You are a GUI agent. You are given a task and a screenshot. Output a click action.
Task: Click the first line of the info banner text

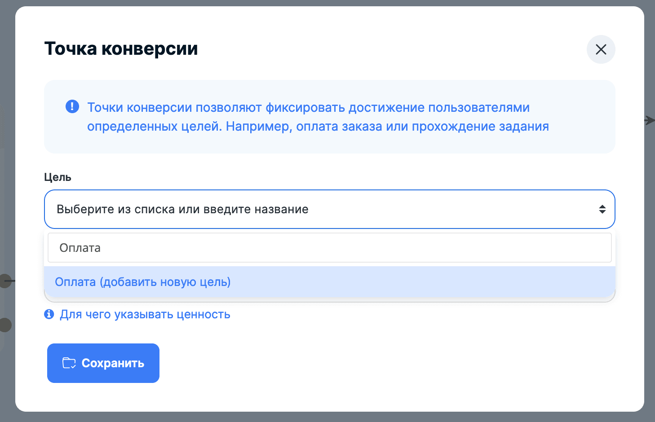[308, 108]
